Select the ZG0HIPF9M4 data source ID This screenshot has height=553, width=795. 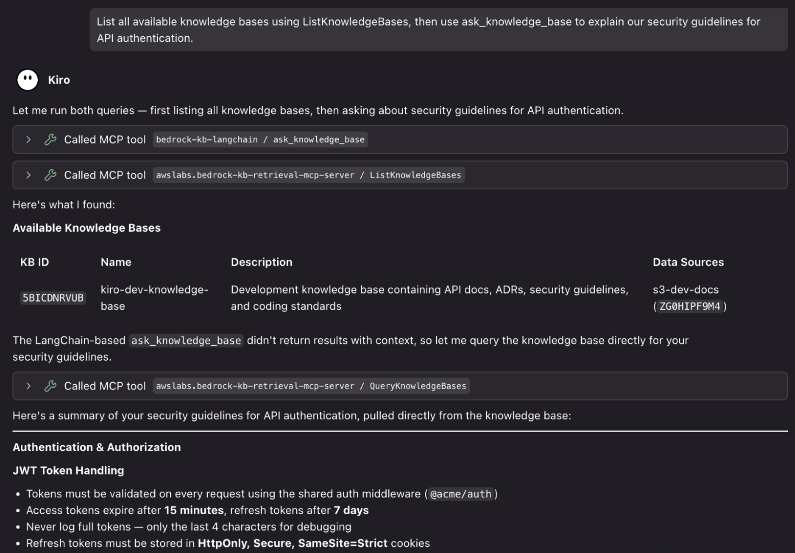pos(690,306)
